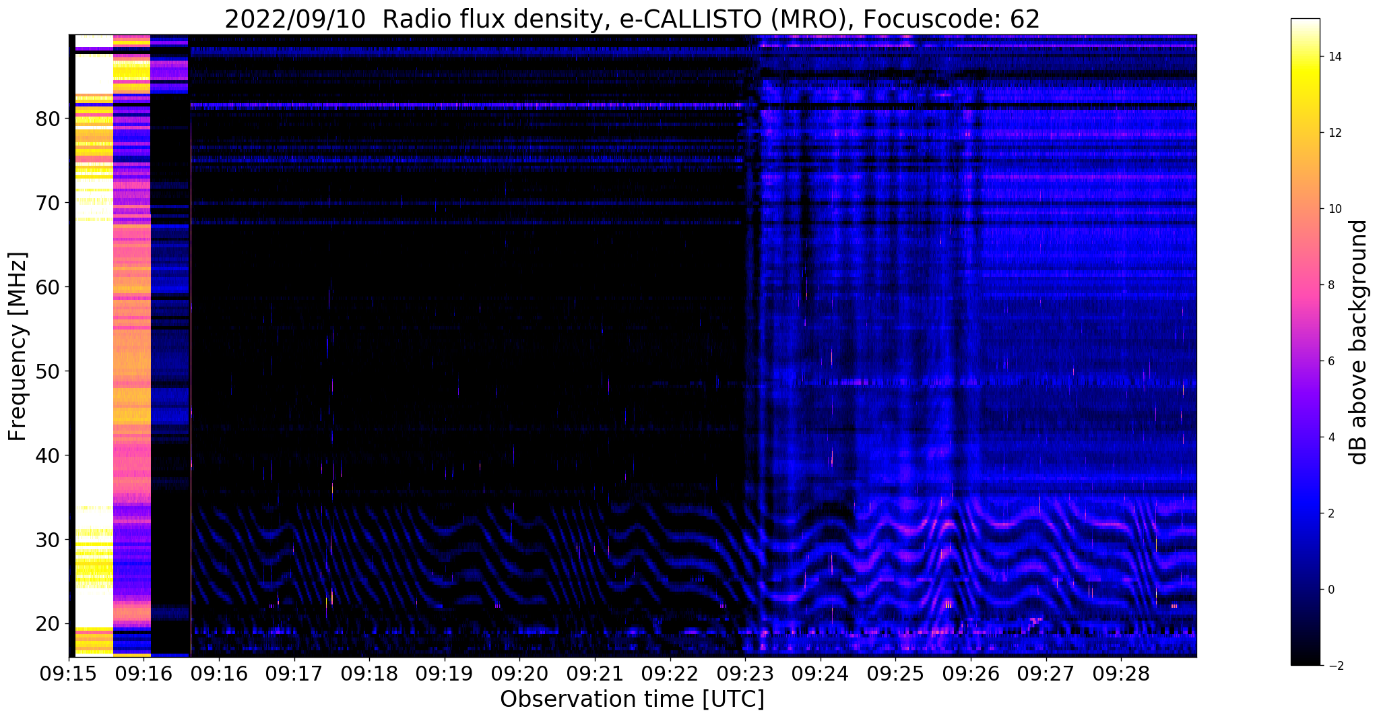This screenshot has height=719, width=1379.
Task: Click the 09:22 time tick label
Action: tap(670, 674)
